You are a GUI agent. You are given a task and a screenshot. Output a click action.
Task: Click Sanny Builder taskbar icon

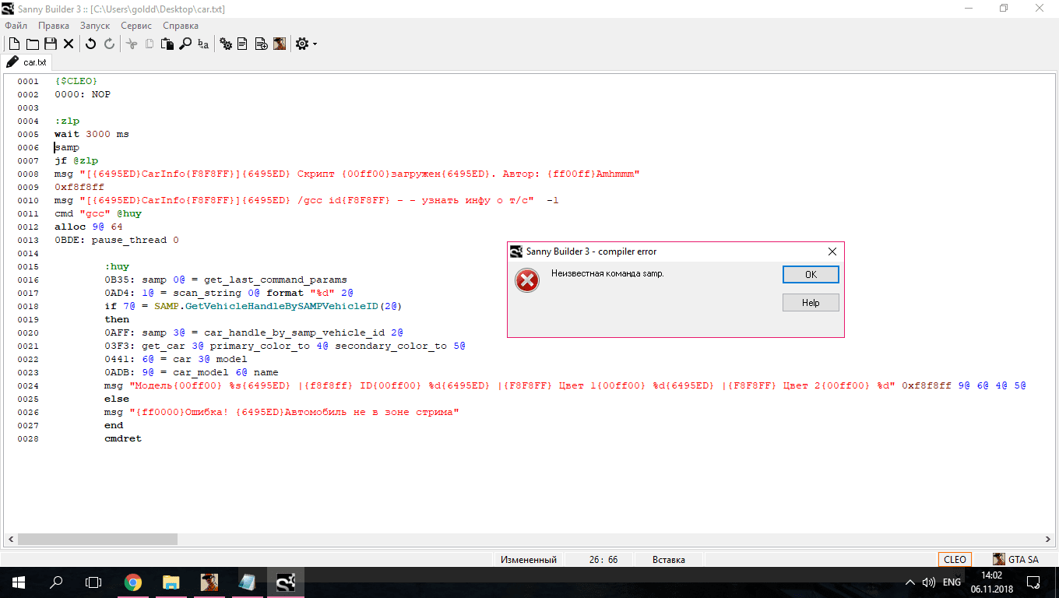point(286,582)
